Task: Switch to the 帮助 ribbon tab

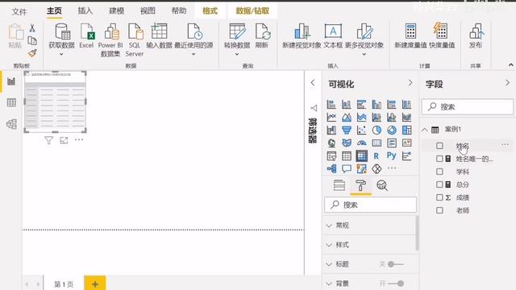Action: [x=179, y=10]
